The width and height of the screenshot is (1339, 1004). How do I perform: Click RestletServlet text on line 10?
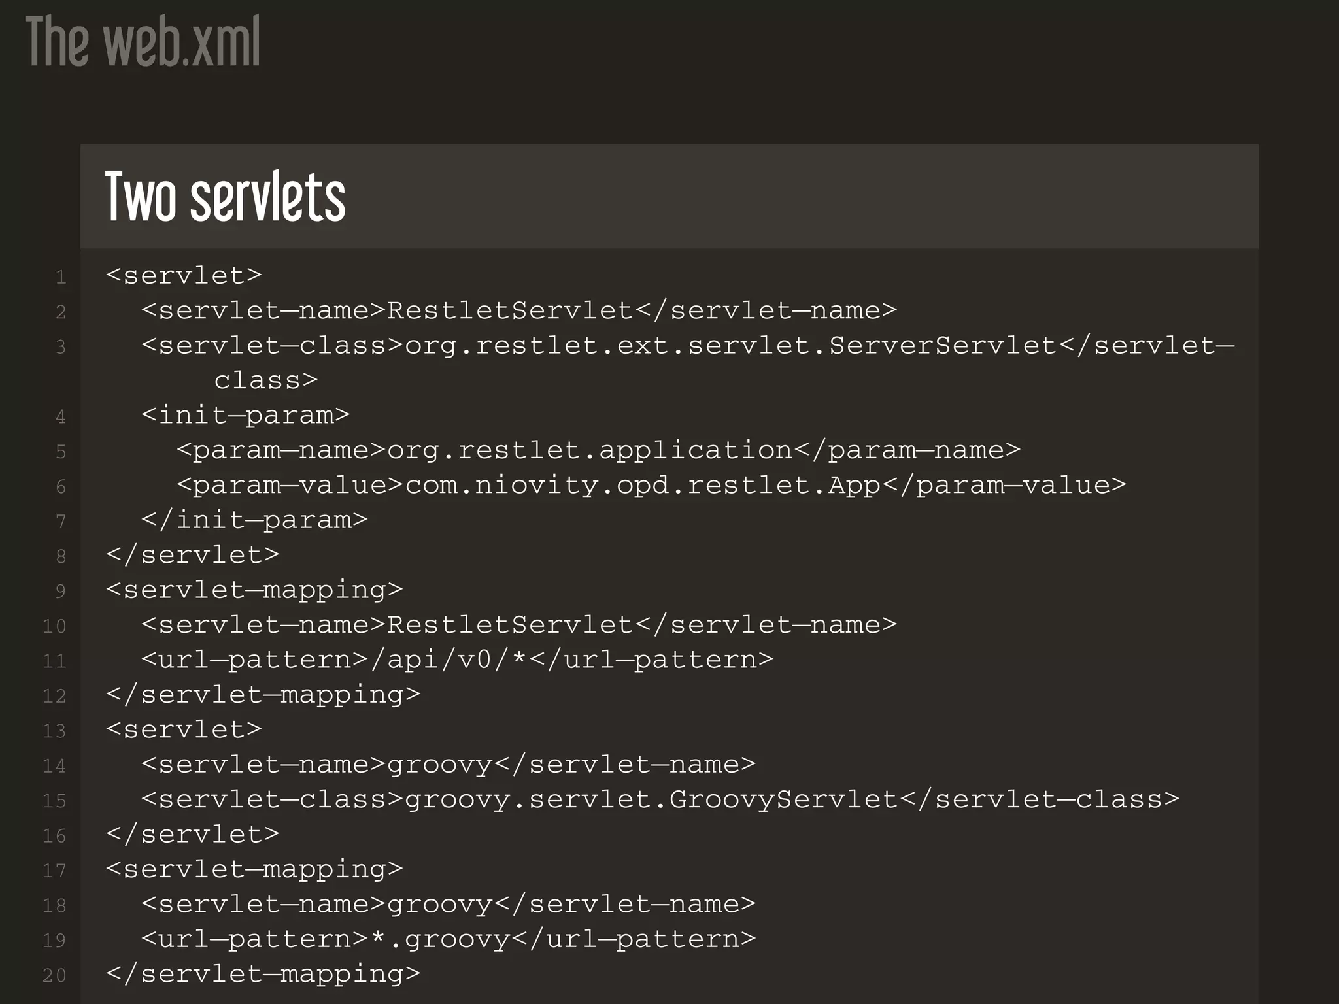pyautogui.click(x=510, y=625)
